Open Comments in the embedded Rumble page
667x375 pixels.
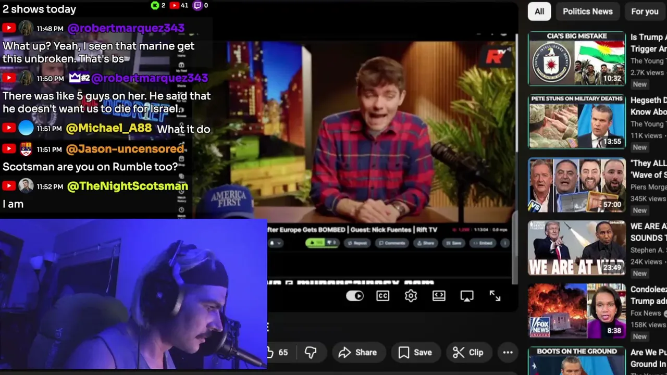pos(392,243)
